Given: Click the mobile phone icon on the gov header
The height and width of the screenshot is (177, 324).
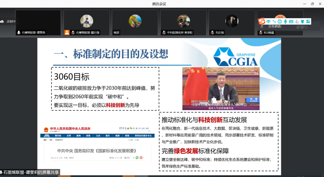Looking at the screenshot, I should tap(126, 128).
